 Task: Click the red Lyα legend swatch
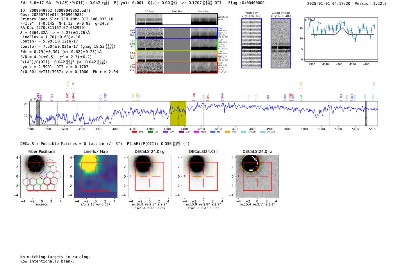135,132
